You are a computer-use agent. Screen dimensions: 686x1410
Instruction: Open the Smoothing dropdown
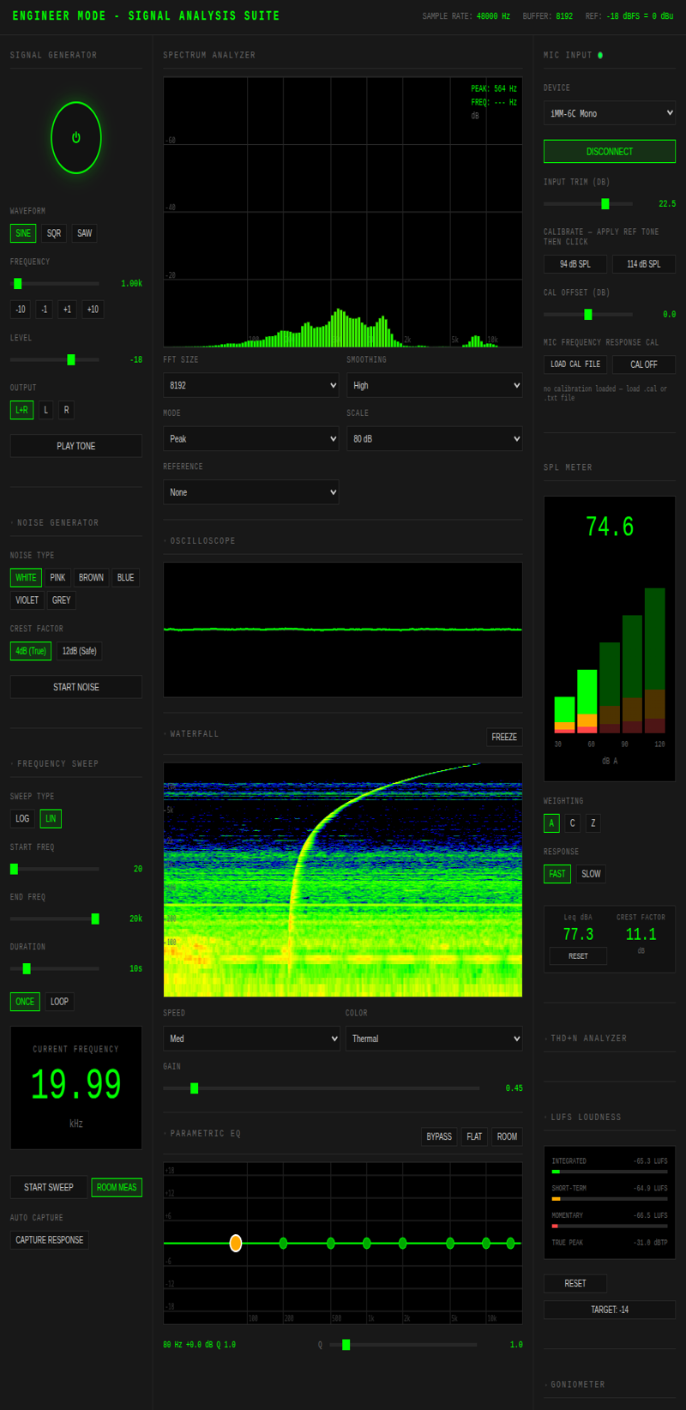[435, 386]
